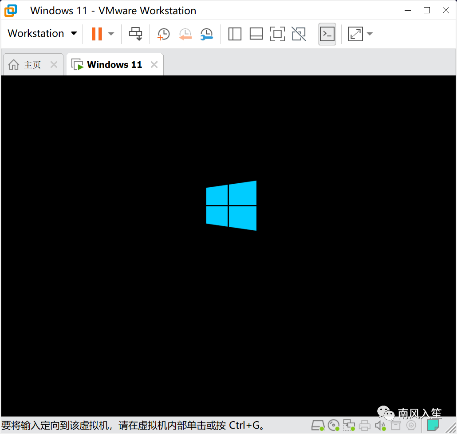
Task: Expand the power options dropdown arrow
Action: coord(111,34)
